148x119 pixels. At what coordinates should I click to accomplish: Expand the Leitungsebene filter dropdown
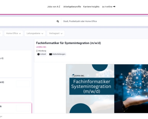[x=35, y=33]
